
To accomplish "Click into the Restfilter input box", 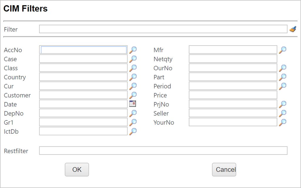I will pyautogui.click(x=163, y=151).
